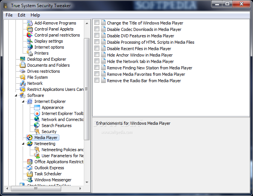Select Task Scheduler label in tree
Image resolution: width=253 pixels, height=196 pixels.
pyautogui.click(x=48, y=174)
